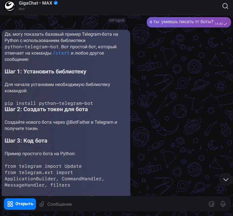Click heading Шаг 2: Создать токен для бота
Image resolution: width=233 pixels, height=216 pixels.
tap(46, 109)
